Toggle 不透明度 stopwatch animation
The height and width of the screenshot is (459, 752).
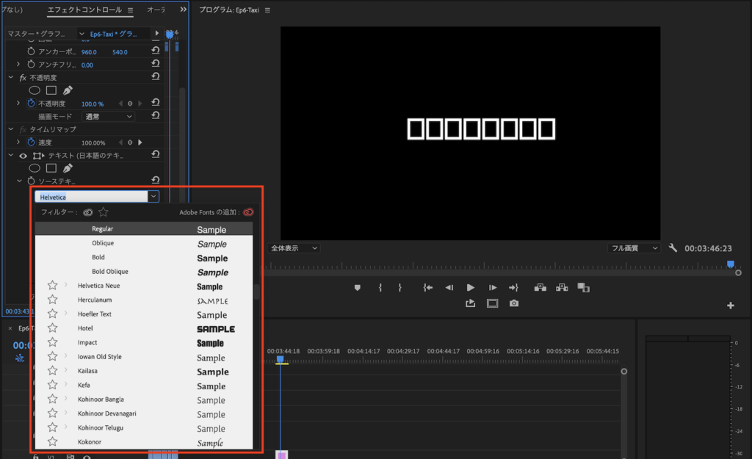[31, 104]
